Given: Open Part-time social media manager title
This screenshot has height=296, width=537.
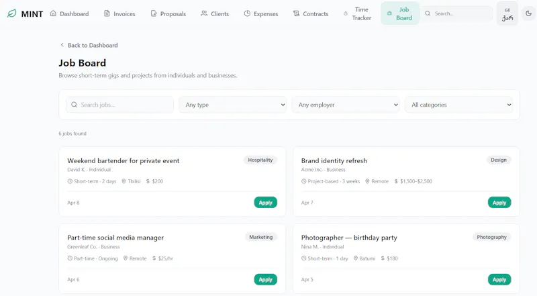Looking at the screenshot, I should click(x=115, y=238).
